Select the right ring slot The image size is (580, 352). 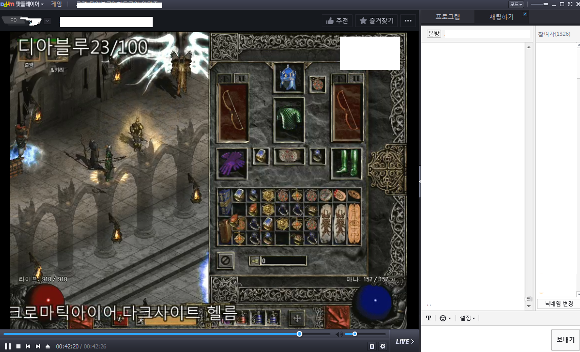317,156
